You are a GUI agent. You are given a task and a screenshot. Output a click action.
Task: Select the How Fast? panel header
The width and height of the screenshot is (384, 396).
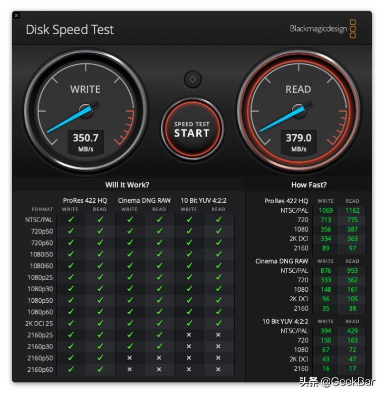click(x=309, y=185)
